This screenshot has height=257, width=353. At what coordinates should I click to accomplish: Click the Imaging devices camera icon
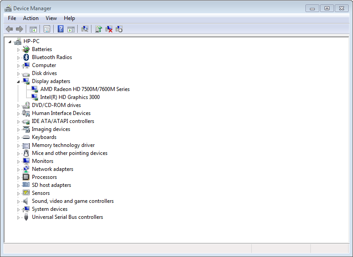click(x=26, y=129)
